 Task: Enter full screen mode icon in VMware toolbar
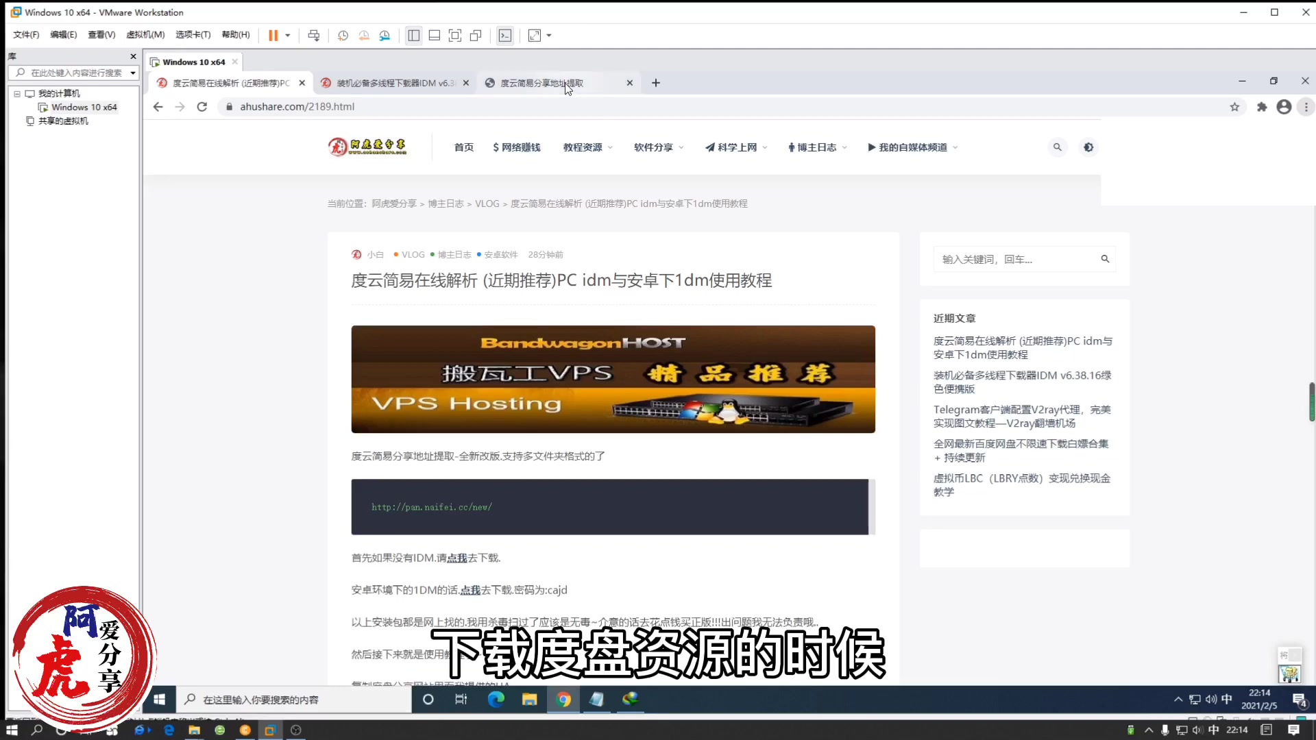[x=455, y=36]
